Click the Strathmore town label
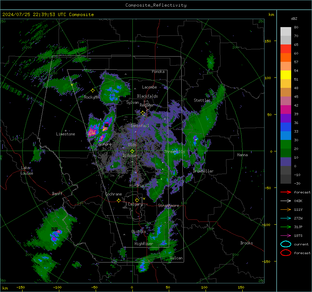 (x=168, y=206)
